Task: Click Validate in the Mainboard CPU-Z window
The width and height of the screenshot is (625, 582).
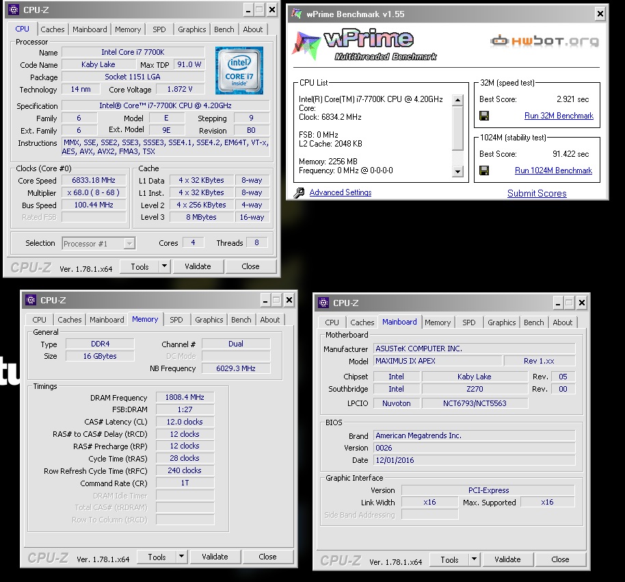Action: pyautogui.click(x=507, y=559)
